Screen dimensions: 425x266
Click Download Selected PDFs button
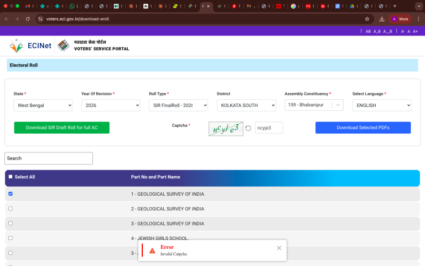363,127
